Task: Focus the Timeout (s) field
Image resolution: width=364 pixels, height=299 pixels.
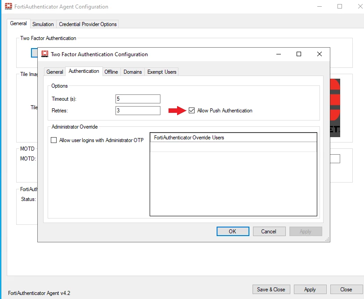Action: coord(138,99)
